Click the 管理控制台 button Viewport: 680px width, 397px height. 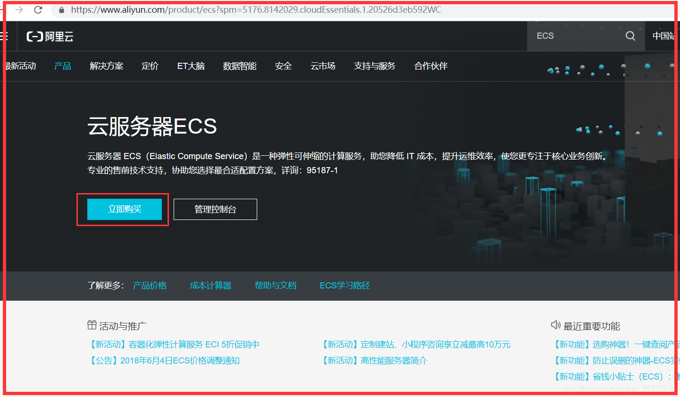[215, 209]
